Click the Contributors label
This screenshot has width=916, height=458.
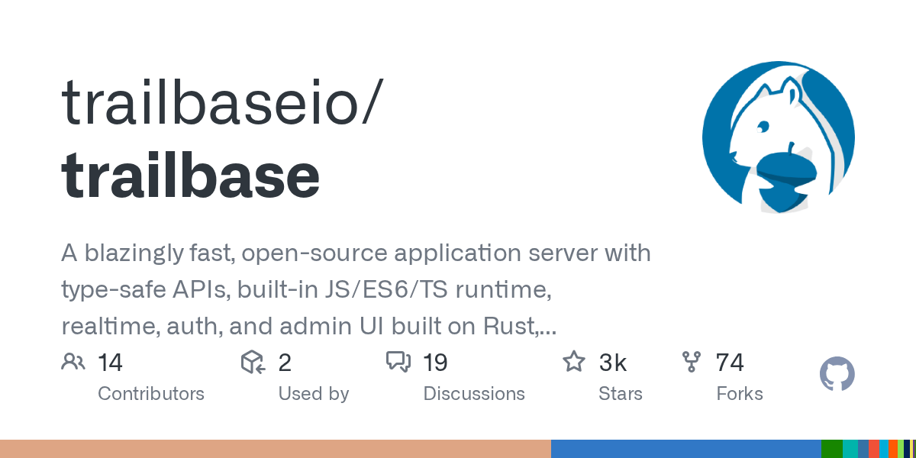coord(151,394)
